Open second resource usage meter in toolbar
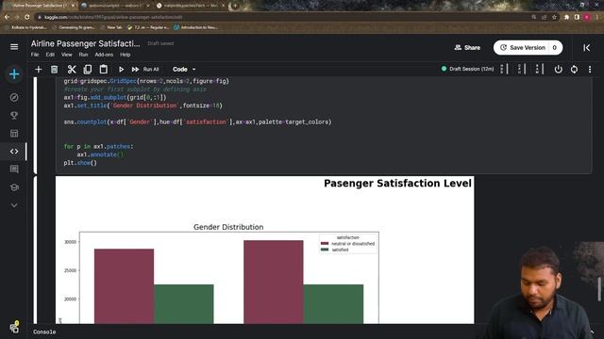 522,69
